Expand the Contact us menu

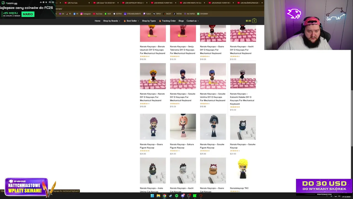(192, 21)
